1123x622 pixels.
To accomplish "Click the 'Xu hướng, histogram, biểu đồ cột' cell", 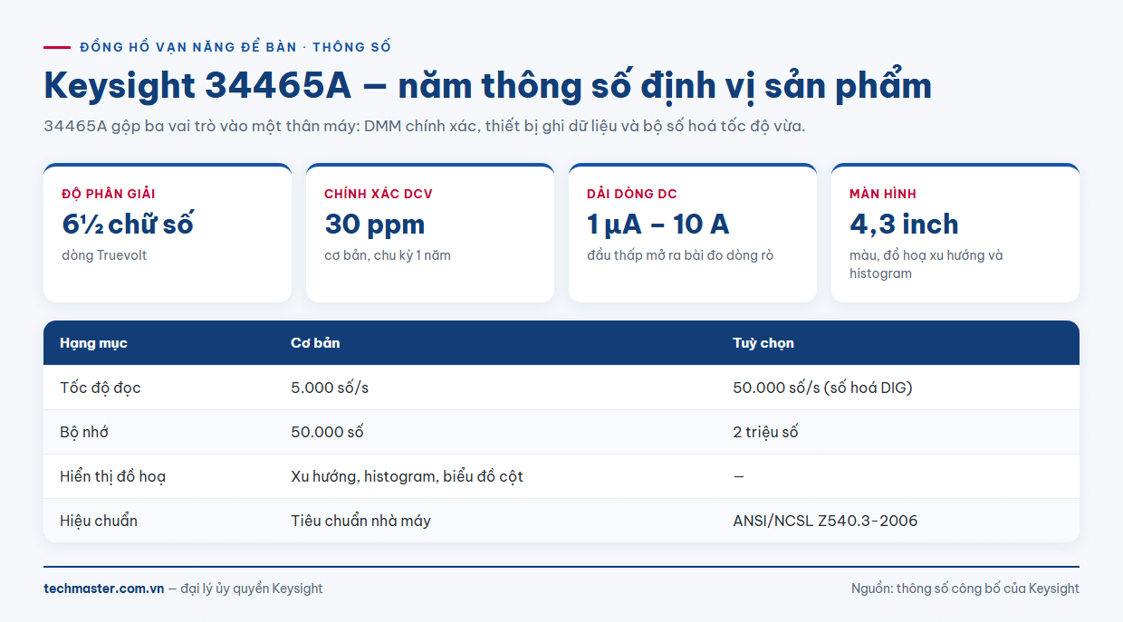I will 407,476.
